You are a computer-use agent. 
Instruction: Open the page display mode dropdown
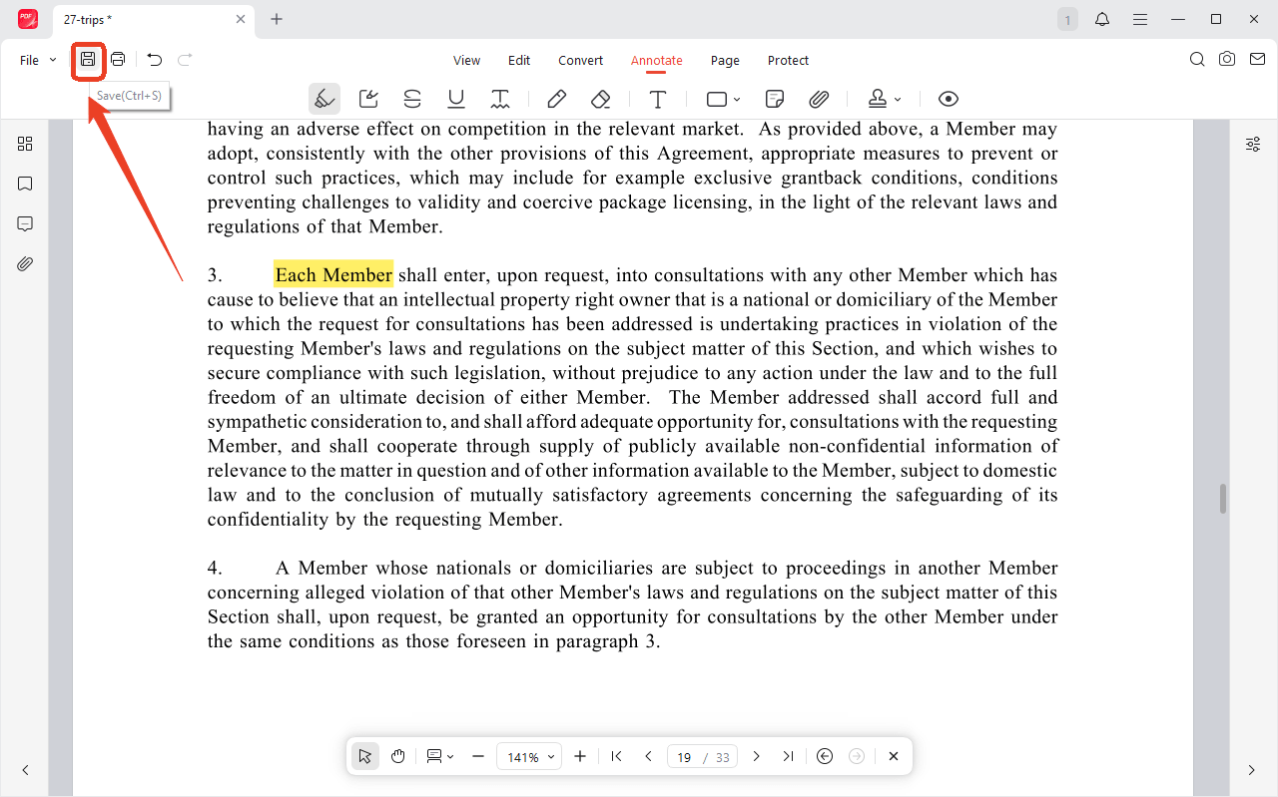pyautogui.click(x=439, y=756)
